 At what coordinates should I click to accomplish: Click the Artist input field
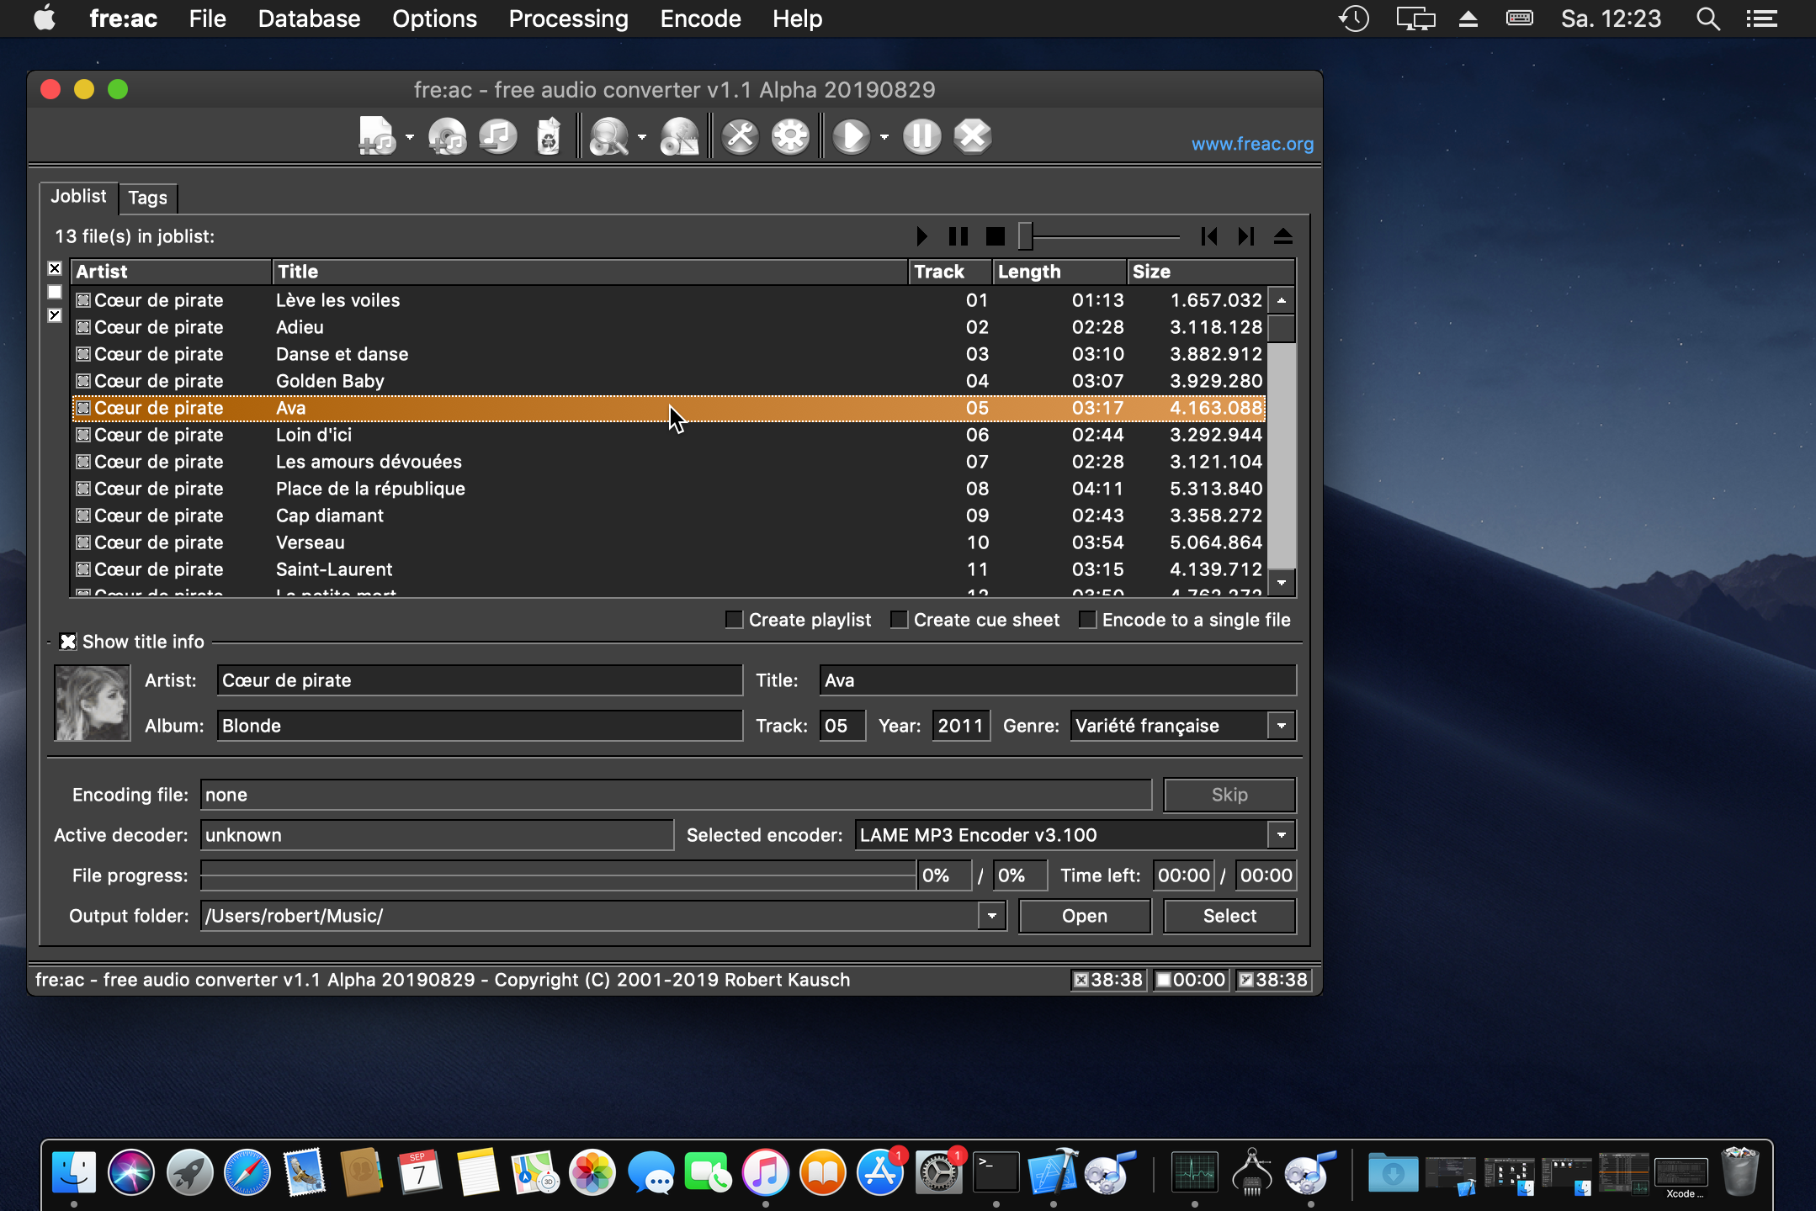point(480,680)
